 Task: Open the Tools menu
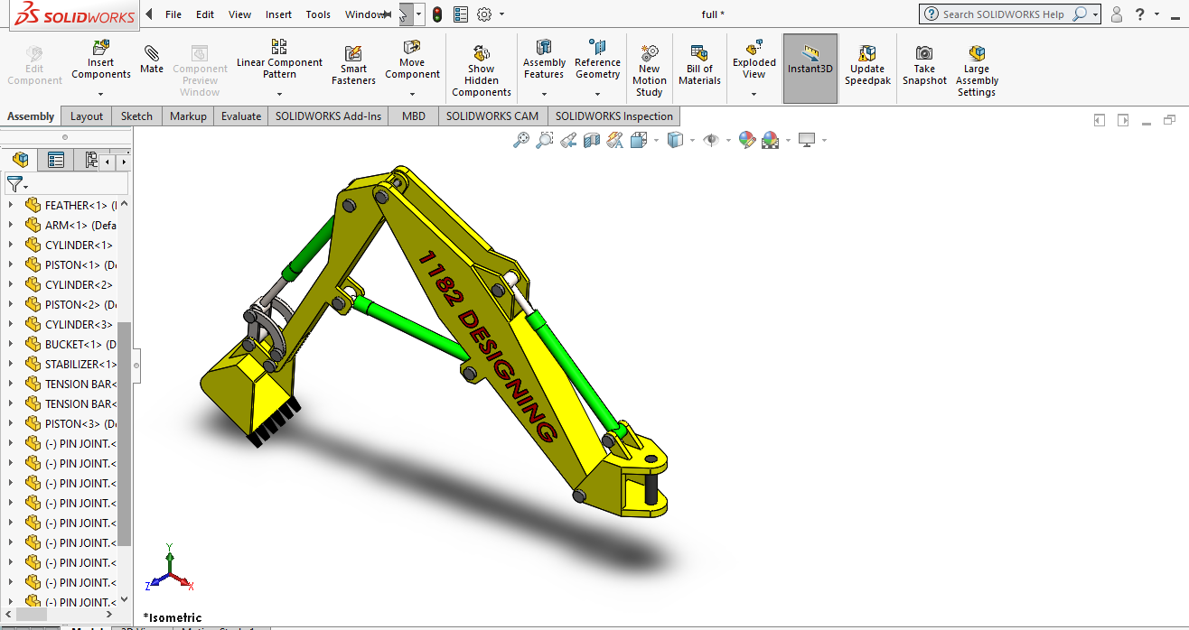(318, 14)
